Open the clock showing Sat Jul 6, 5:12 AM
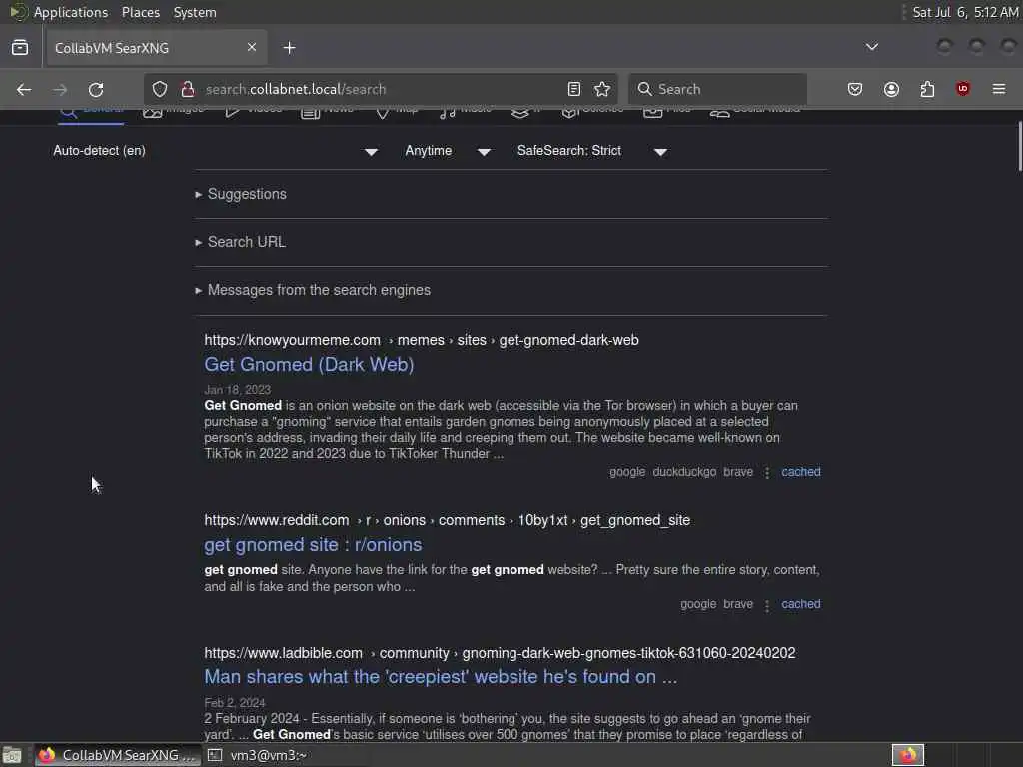 click(965, 12)
